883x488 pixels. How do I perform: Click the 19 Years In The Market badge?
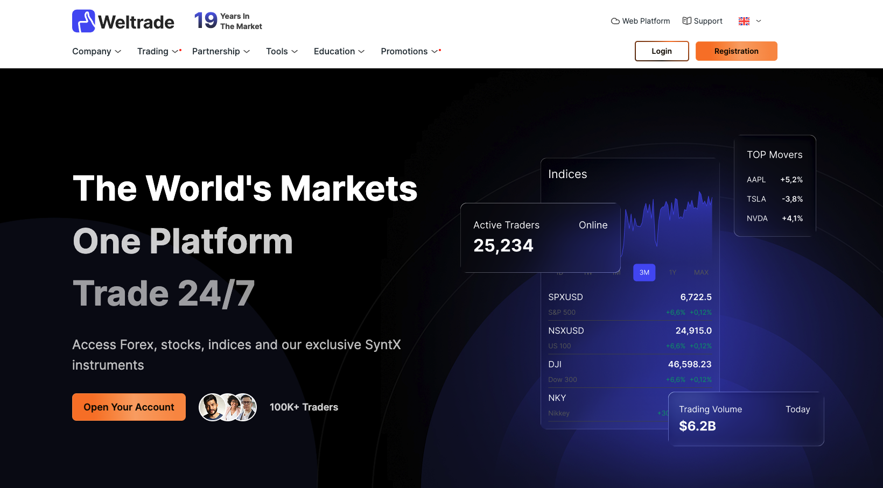228,21
